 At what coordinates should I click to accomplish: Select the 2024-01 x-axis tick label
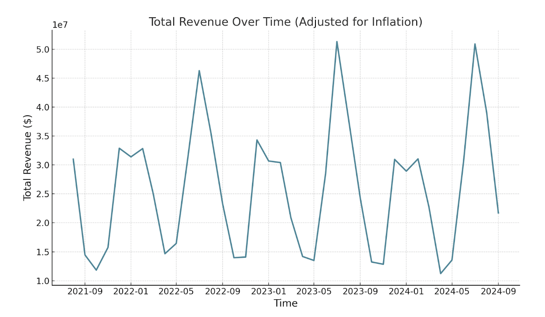coord(406,291)
